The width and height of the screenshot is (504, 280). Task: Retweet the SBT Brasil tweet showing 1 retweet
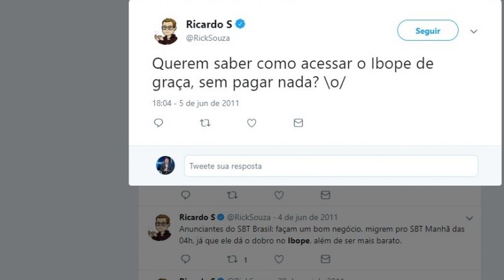point(232,259)
